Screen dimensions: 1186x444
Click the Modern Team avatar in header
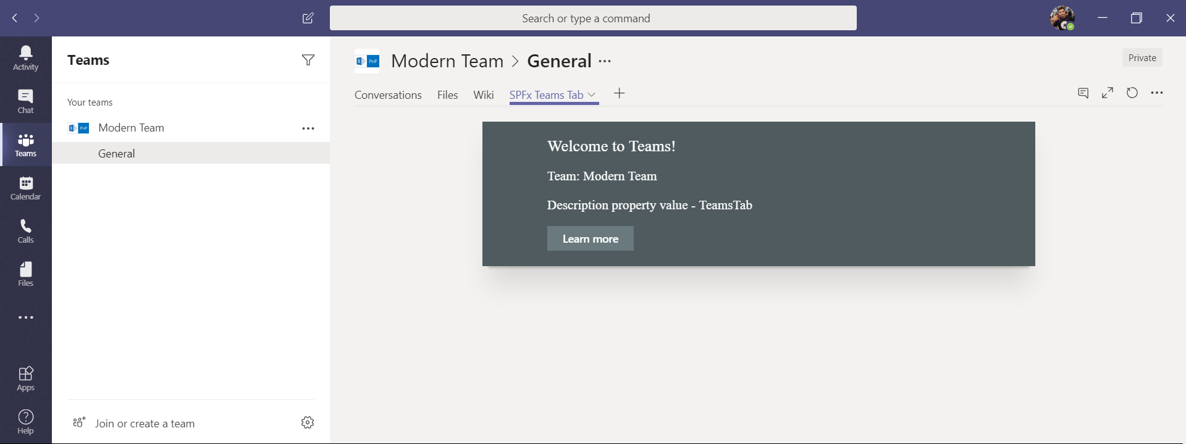[x=367, y=61]
